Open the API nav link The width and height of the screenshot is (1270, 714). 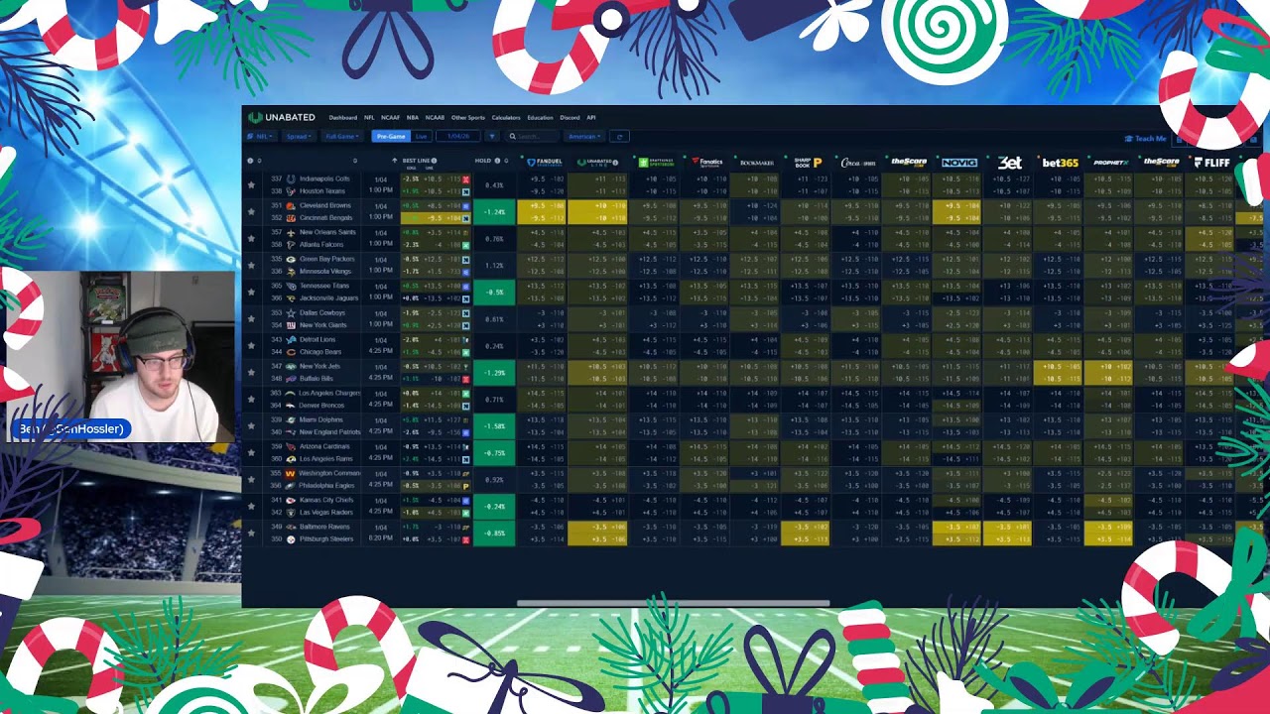pyautogui.click(x=591, y=118)
